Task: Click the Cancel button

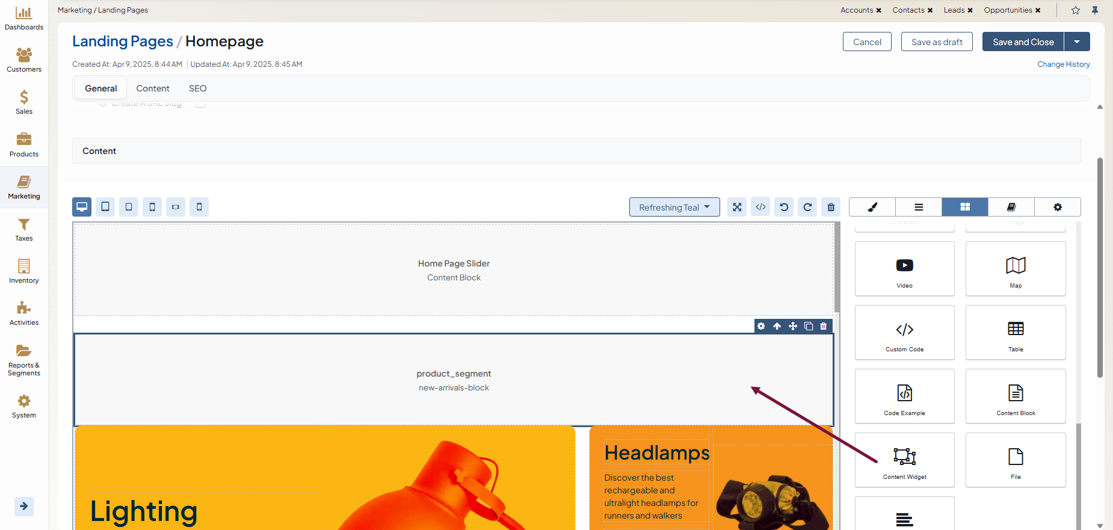Action: click(x=867, y=42)
